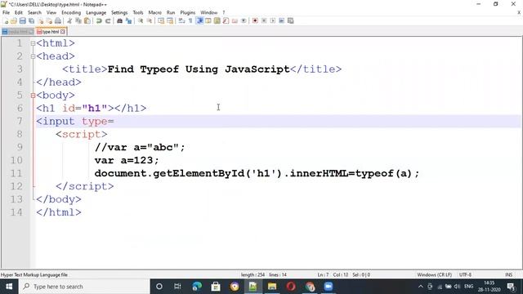Image resolution: width=523 pixels, height=294 pixels.
Task: Open the File menu
Action: click(x=6, y=13)
